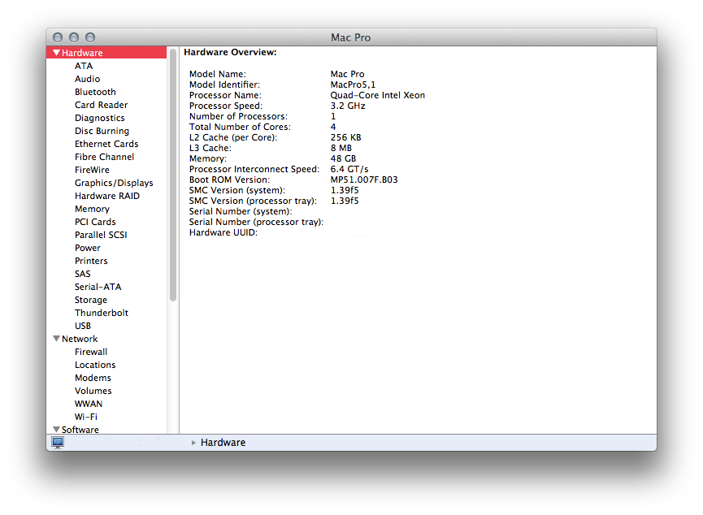Image resolution: width=703 pixels, height=515 pixels.
Task: Select SAS in the sidebar
Action: (x=83, y=274)
